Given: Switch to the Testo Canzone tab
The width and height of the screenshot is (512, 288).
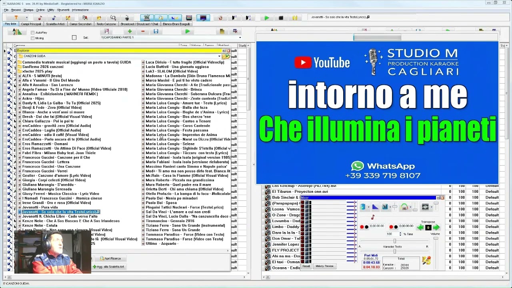Looking at the screenshot, I should tap(106, 24).
